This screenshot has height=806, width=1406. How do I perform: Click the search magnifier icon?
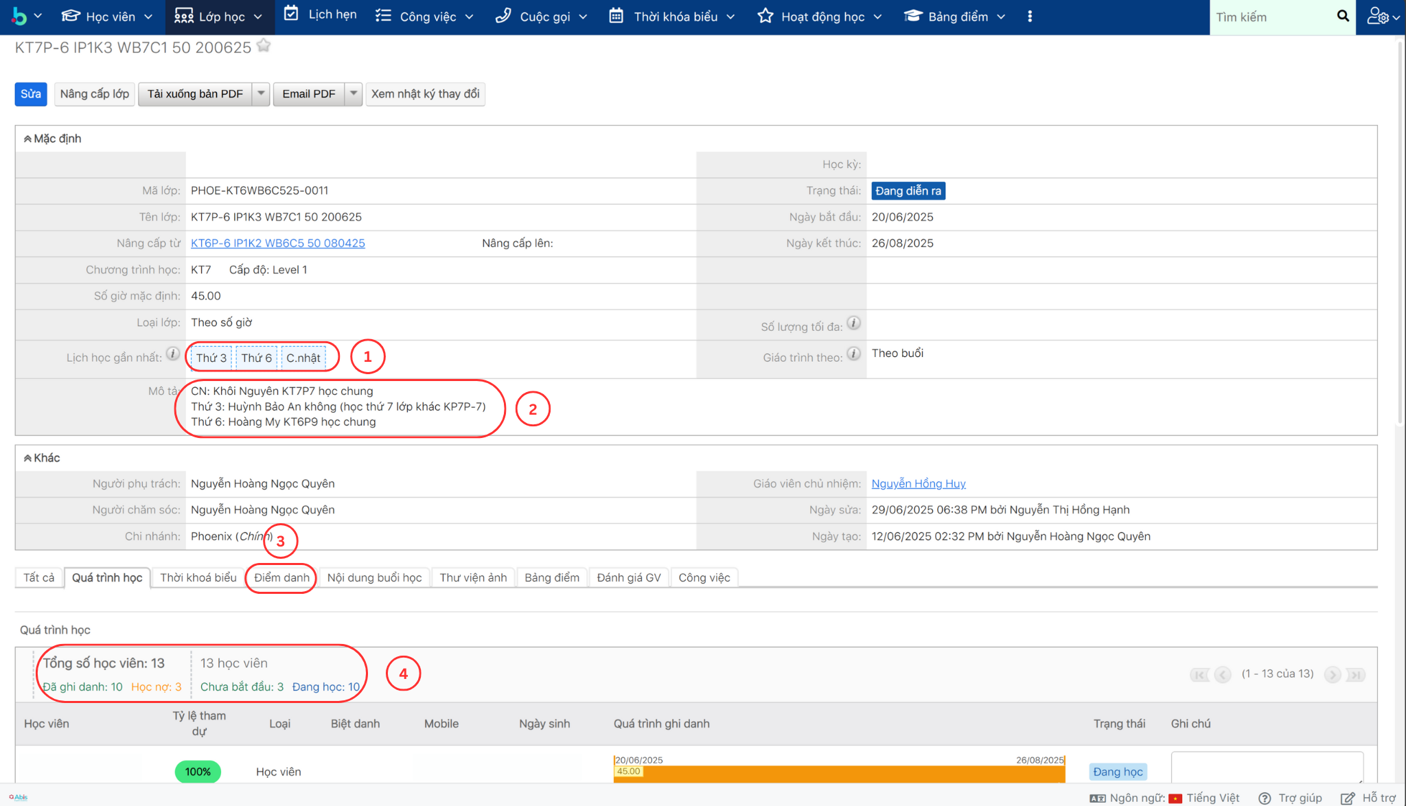1343,16
